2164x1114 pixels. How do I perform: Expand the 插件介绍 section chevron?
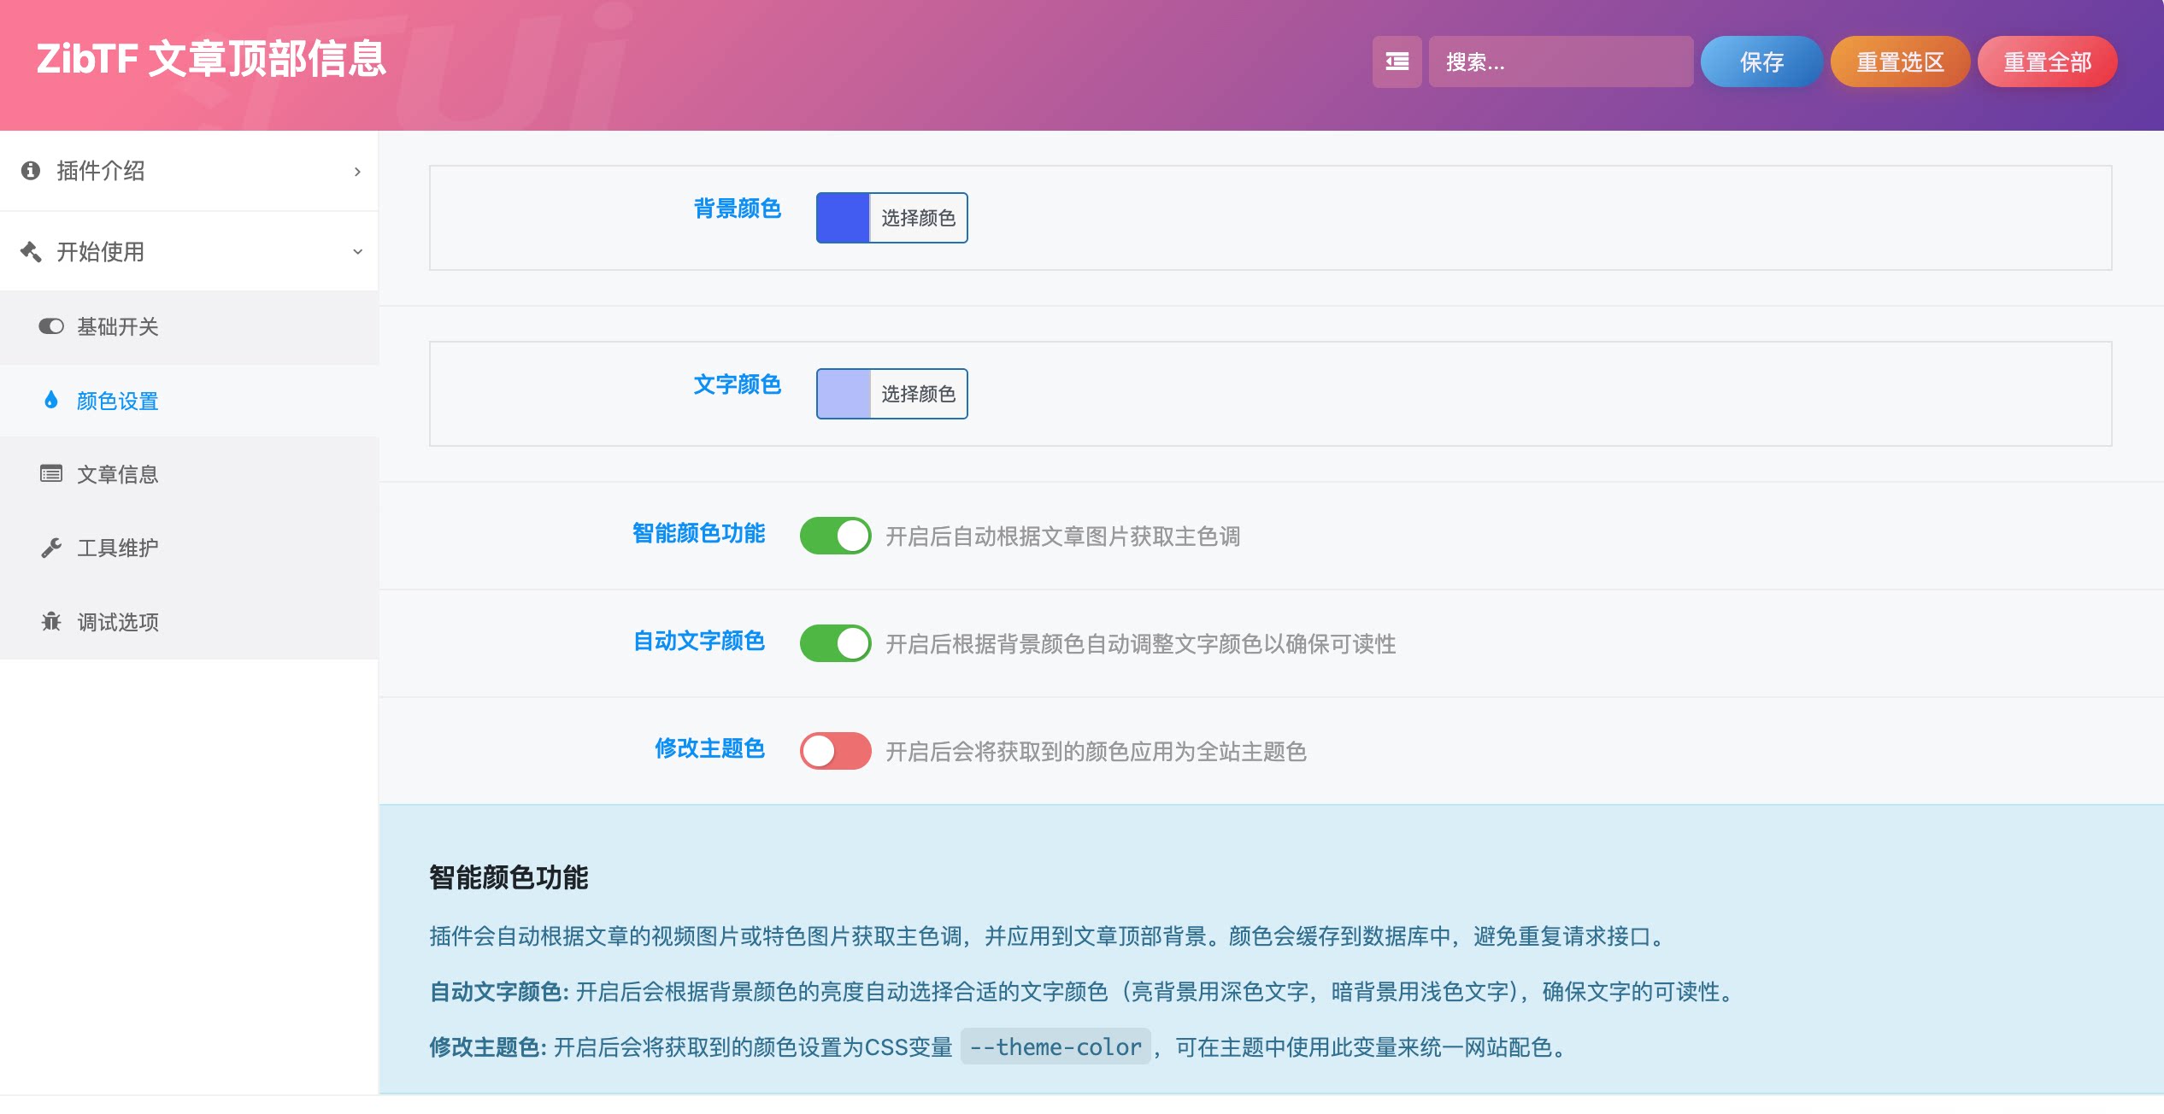point(357,171)
